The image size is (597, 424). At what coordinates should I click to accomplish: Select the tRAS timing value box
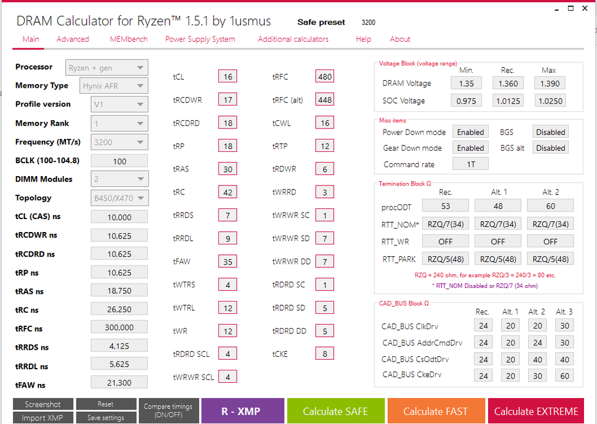point(228,169)
